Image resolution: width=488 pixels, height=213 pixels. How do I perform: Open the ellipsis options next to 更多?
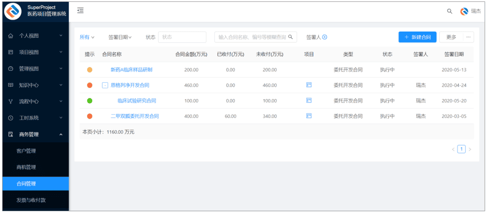coord(469,37)
